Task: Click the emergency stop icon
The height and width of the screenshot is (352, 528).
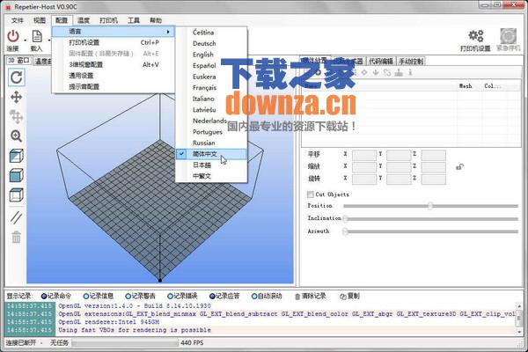Action: coord(508,36)
